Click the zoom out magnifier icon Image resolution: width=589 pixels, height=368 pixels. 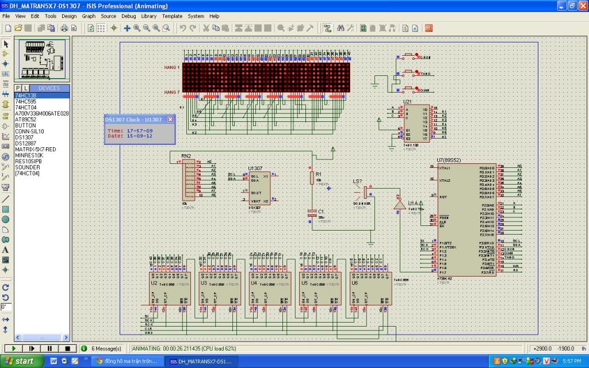(147, 28)
